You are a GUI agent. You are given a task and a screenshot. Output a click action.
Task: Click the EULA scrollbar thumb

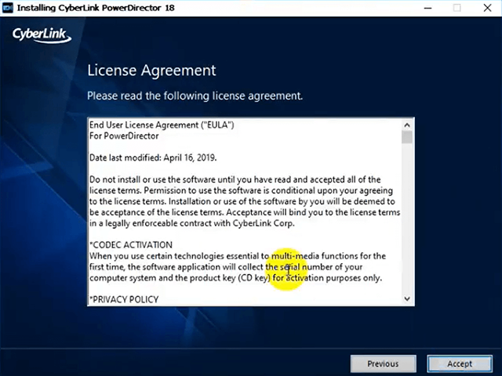click(407, 137)
